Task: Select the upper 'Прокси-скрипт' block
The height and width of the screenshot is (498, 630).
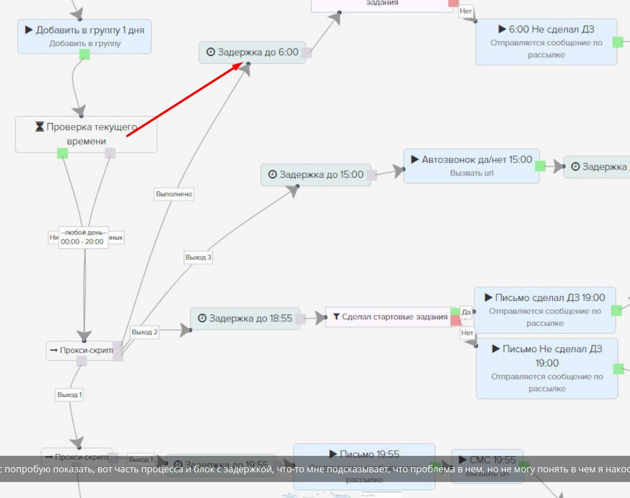Action: (x=81, y=350)
